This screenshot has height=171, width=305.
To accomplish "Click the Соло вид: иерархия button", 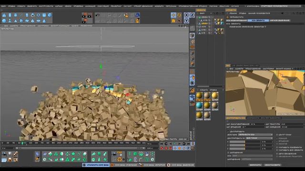I will pyautogui.click(x=152, y=165).
